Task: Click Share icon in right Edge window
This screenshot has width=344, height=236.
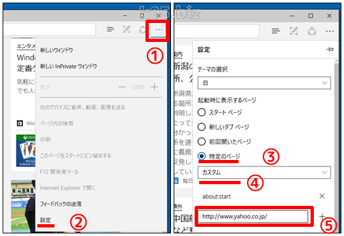Action: tap(311, 31)
